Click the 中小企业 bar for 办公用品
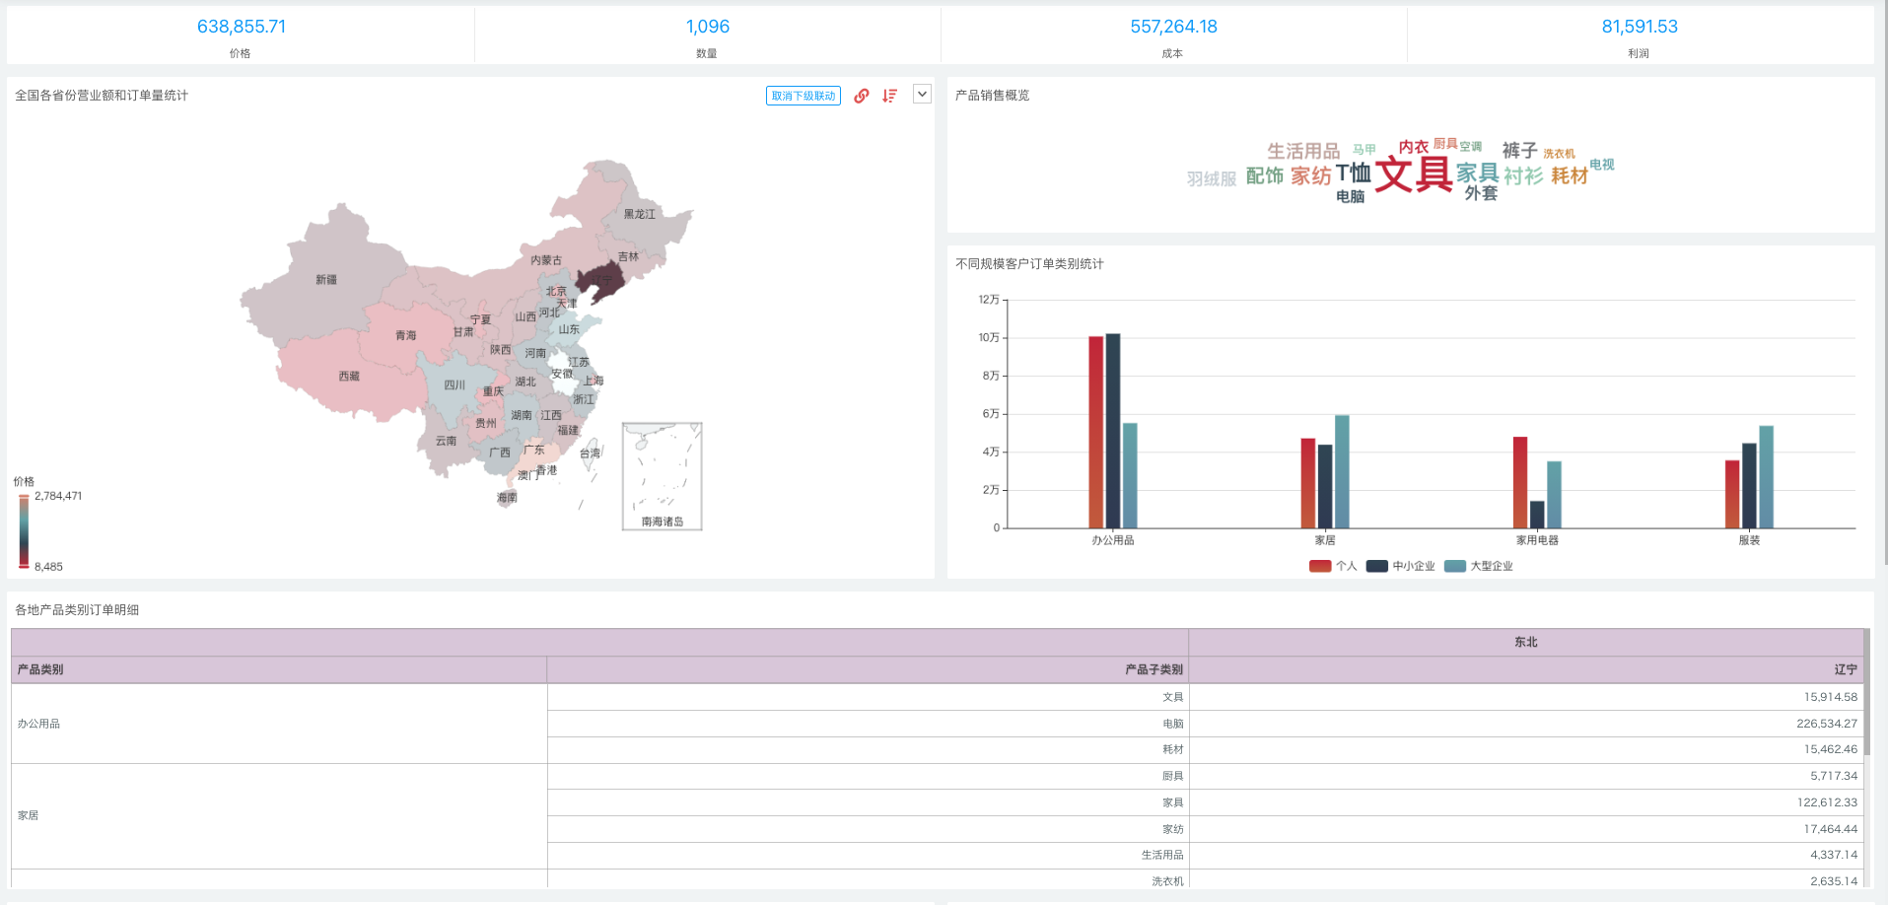The image size is (1888, 905). pos(1113,431)
